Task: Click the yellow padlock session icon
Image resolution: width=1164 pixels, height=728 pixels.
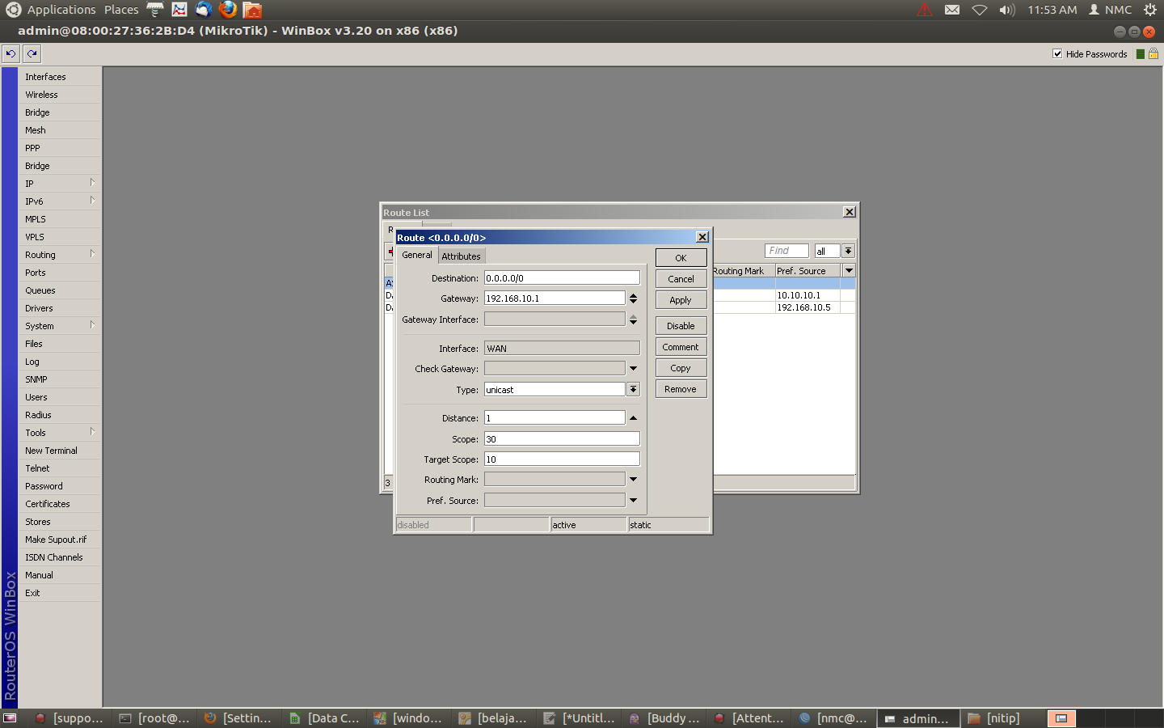Action: click(1153, 53)
